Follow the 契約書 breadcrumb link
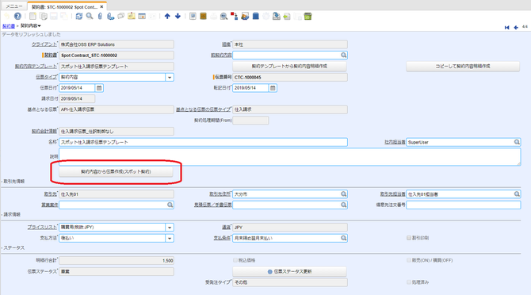This screenshot has width=531, height=295. (9, 25)
